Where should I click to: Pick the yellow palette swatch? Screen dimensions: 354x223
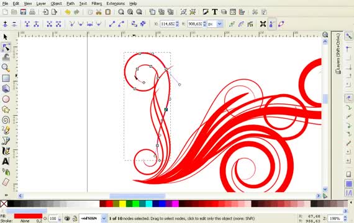[122, 204]
